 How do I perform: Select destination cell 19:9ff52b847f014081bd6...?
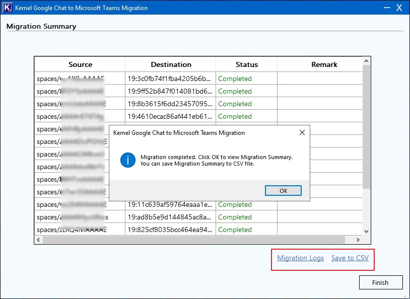[x=170, y=91]
